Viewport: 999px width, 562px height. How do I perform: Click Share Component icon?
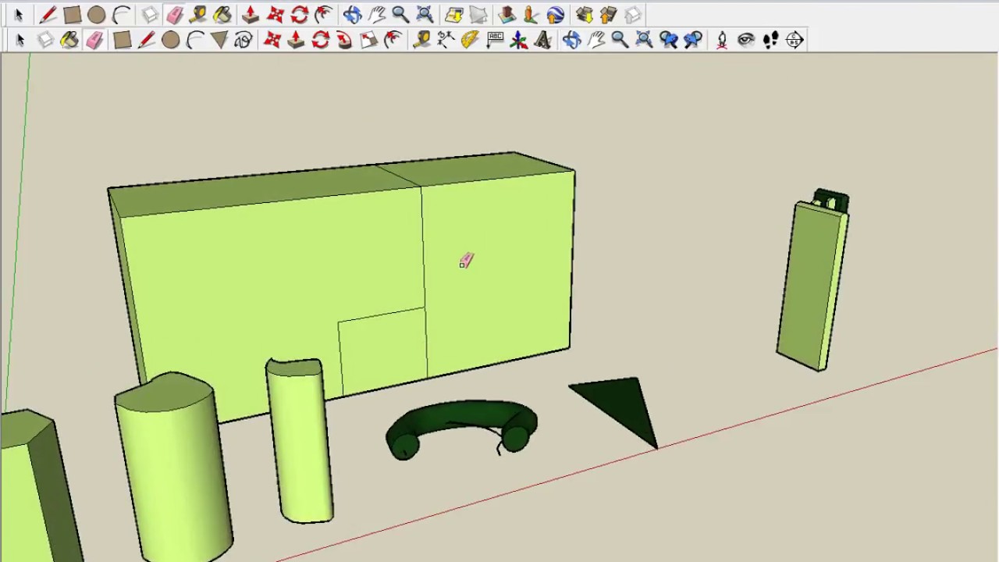tap(632, 15)
